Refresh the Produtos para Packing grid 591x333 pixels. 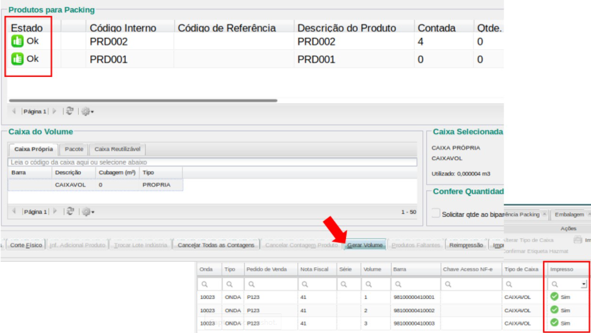click(x=69, y=111)
